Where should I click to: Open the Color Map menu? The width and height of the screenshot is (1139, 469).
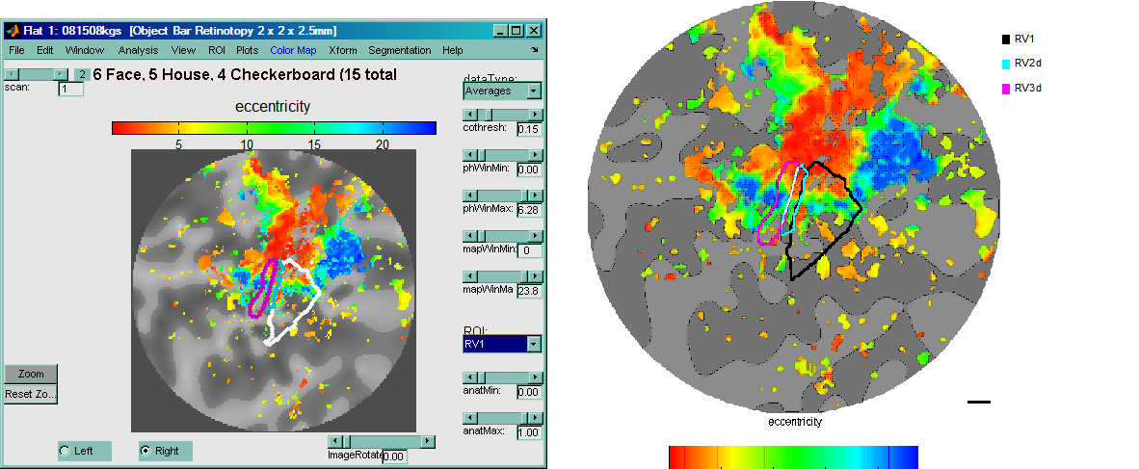coord(293,50)
